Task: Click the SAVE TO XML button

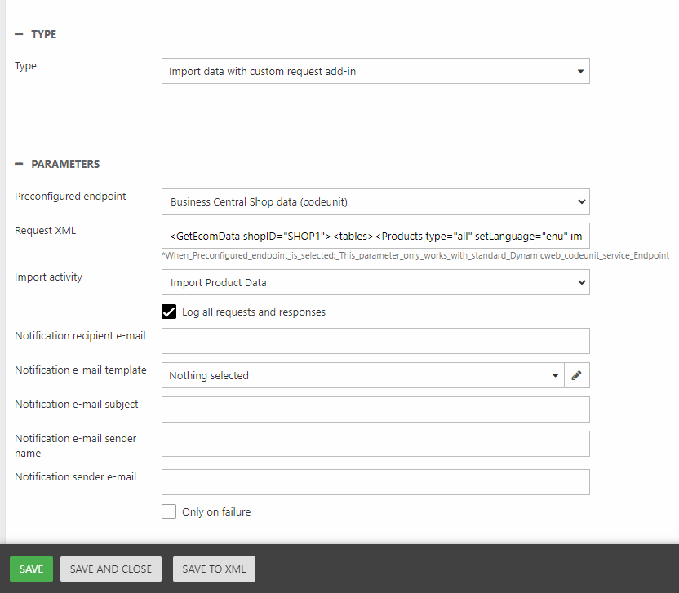Action: pyautogui.click(x=214, y=569)
